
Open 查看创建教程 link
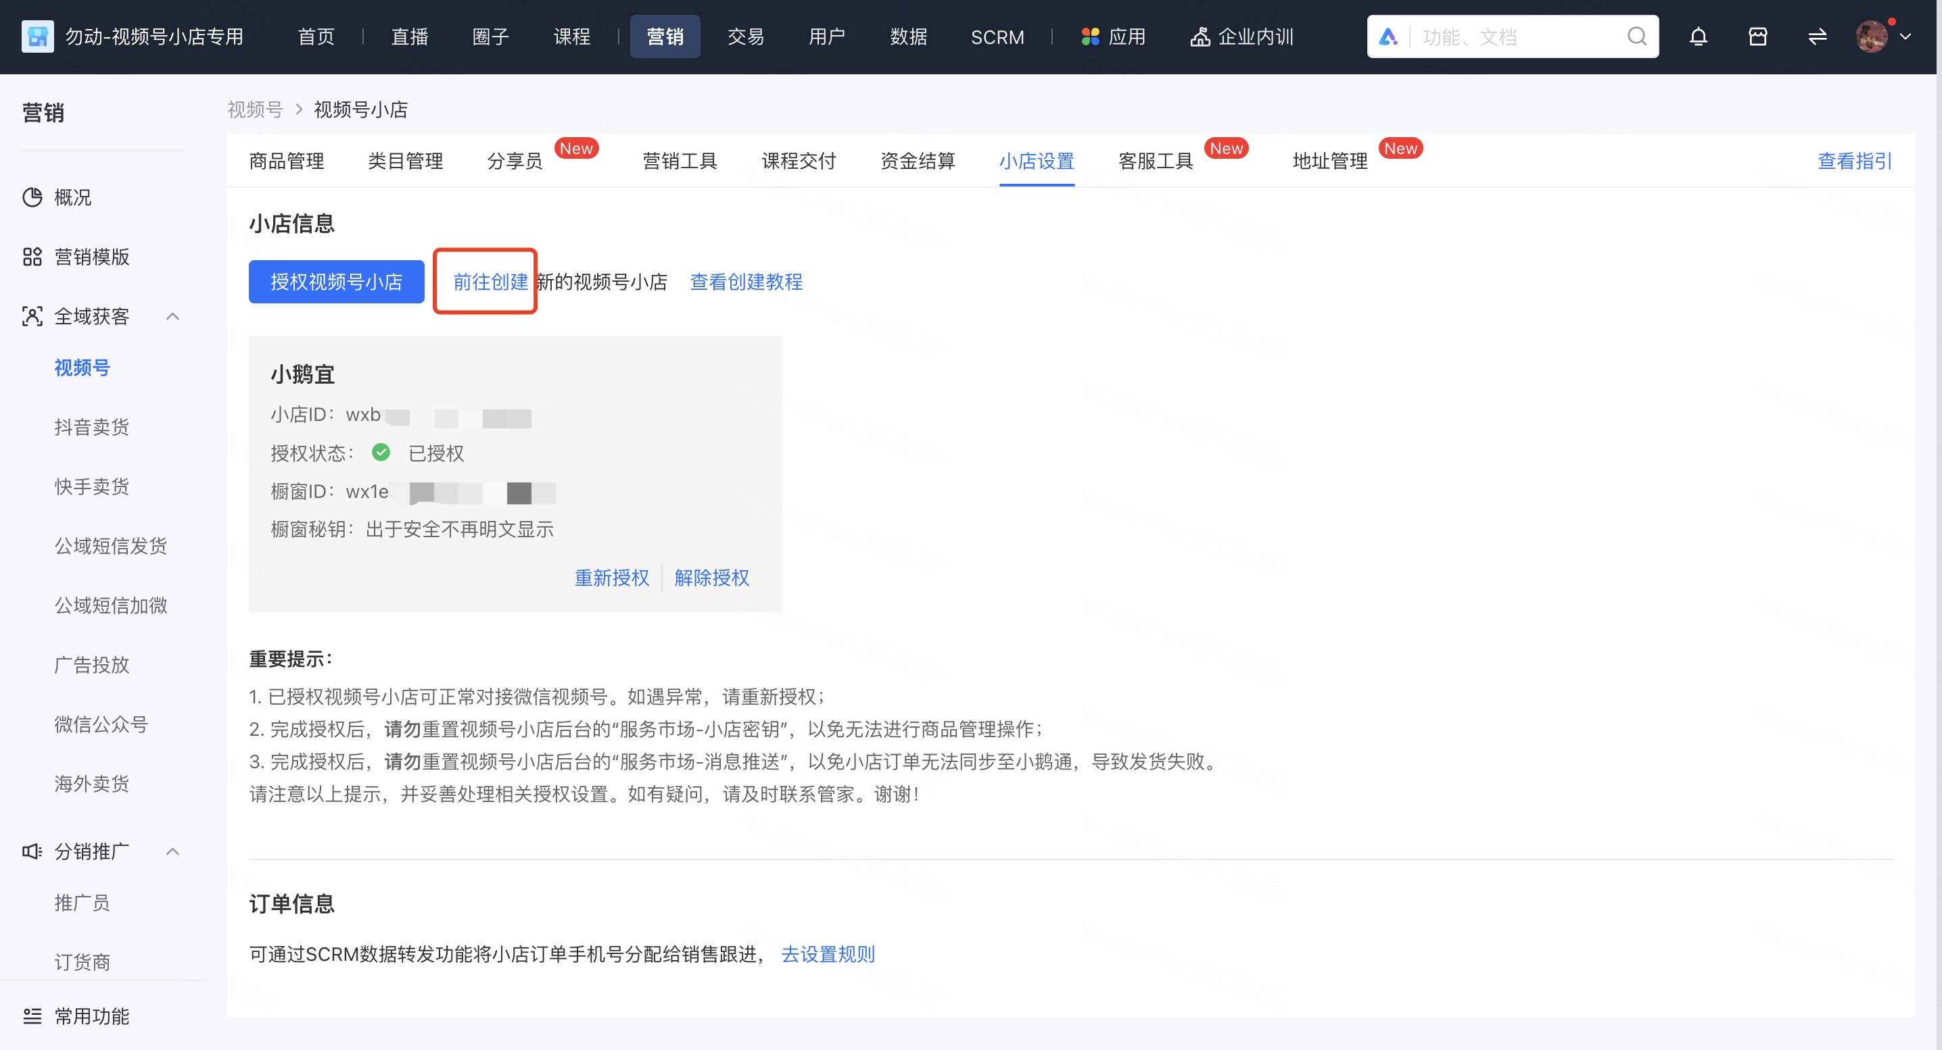pyautogui.click(x=747, y=282)
